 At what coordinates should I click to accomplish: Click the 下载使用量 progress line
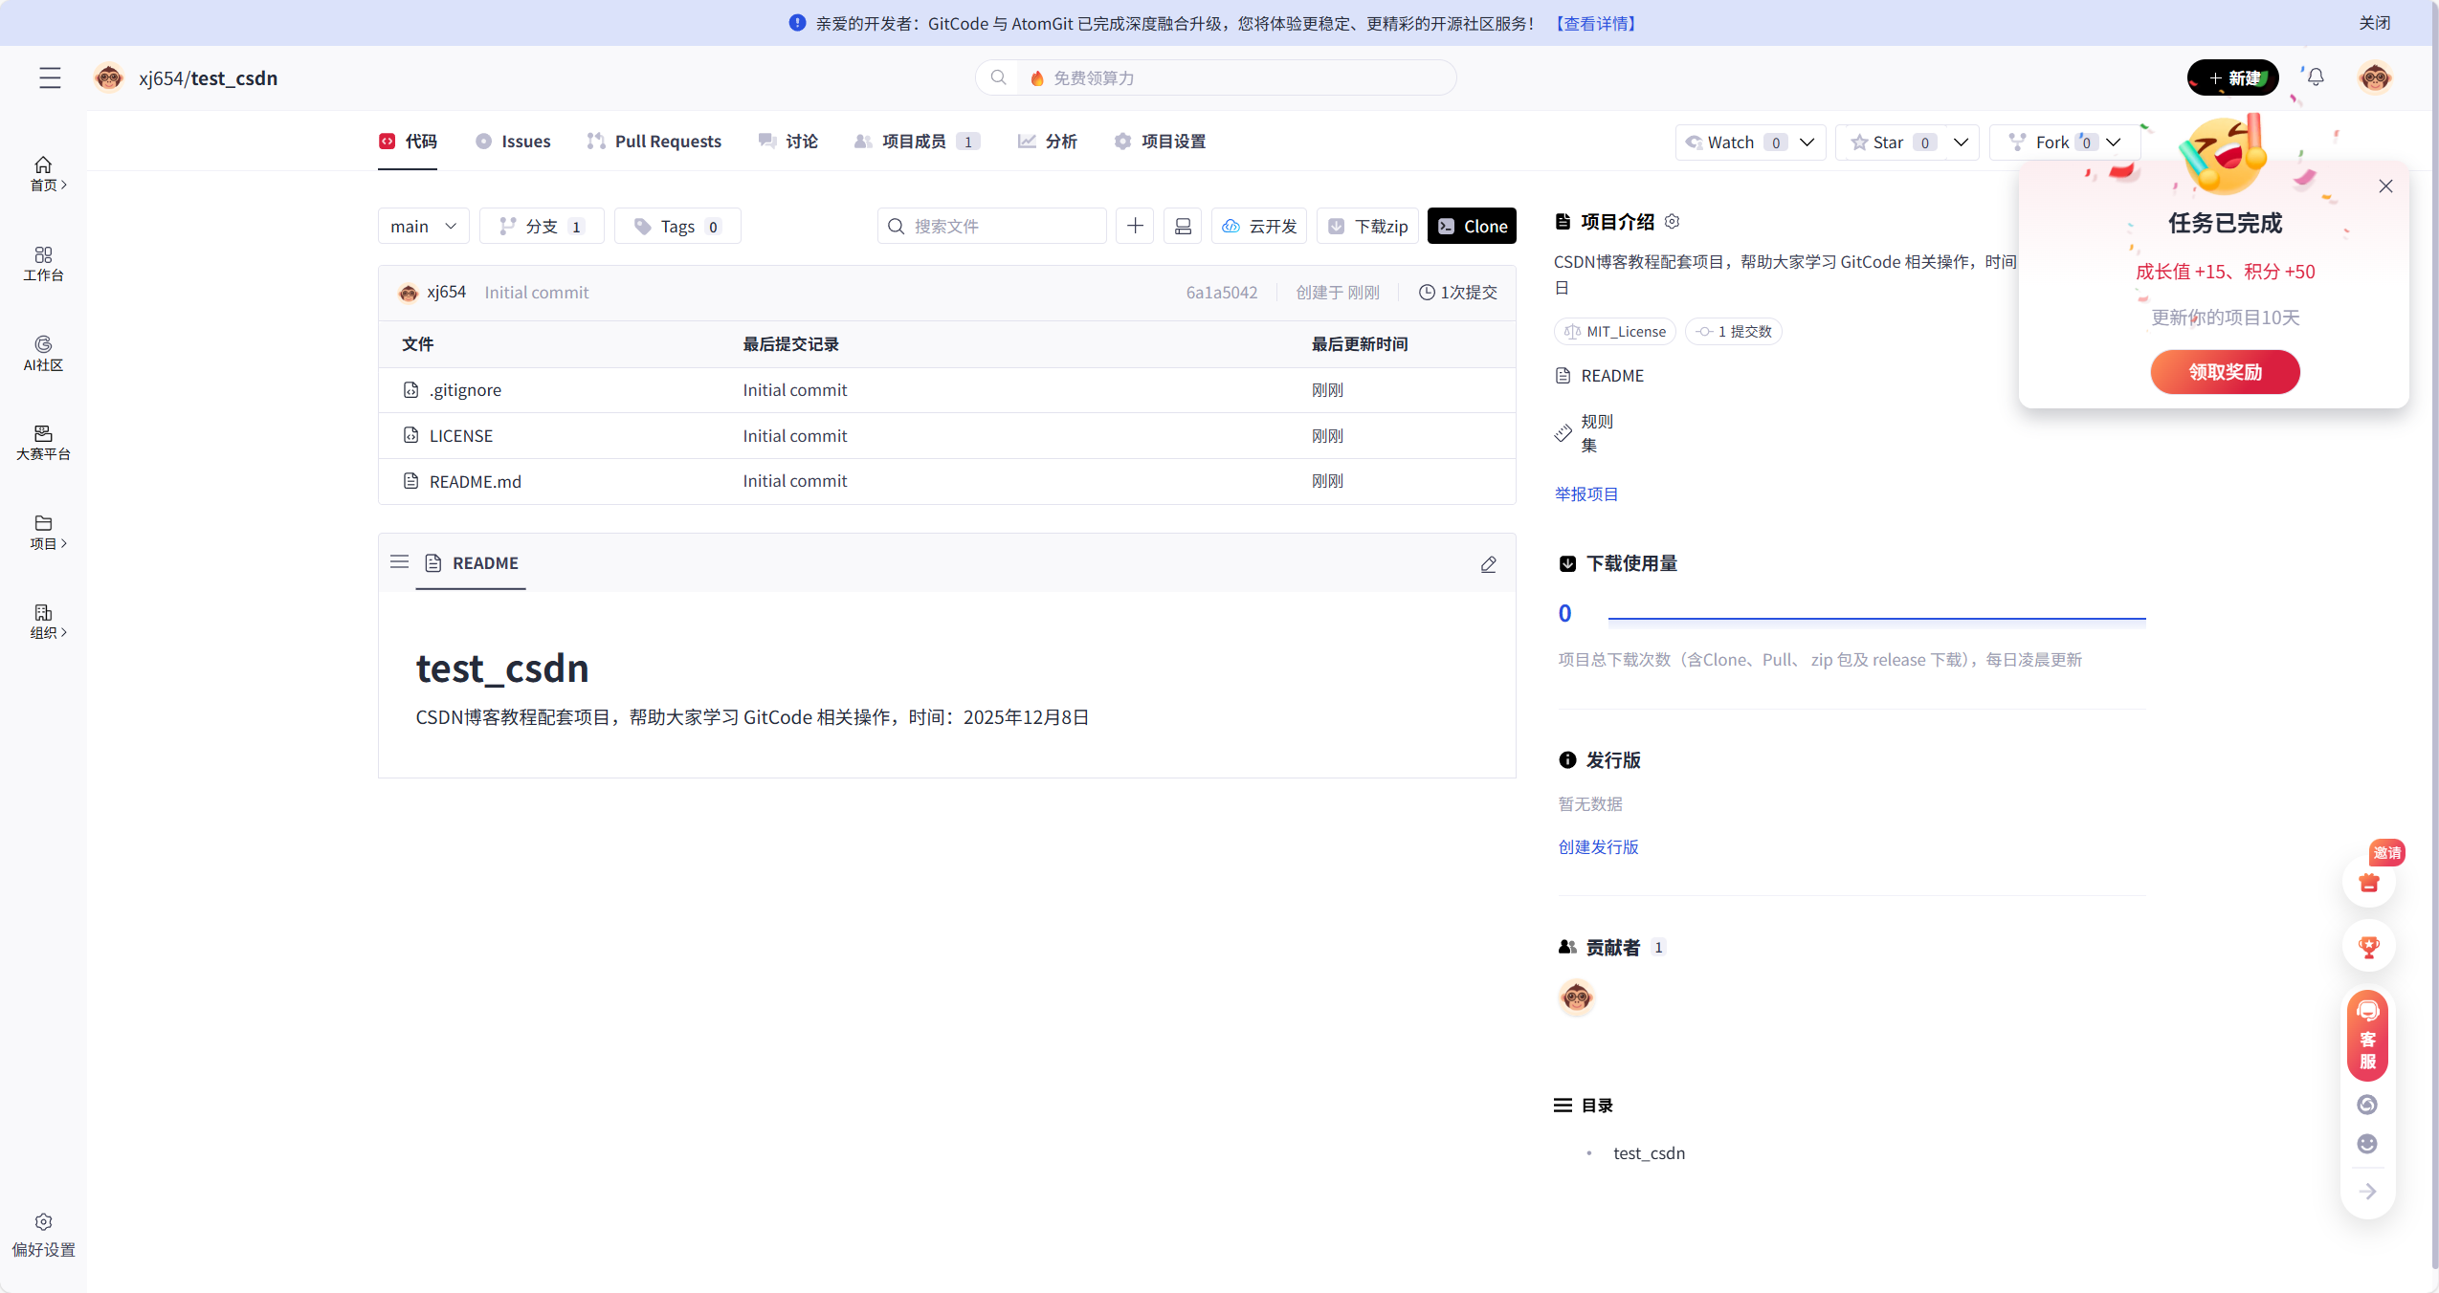[x=1875, y=618]
